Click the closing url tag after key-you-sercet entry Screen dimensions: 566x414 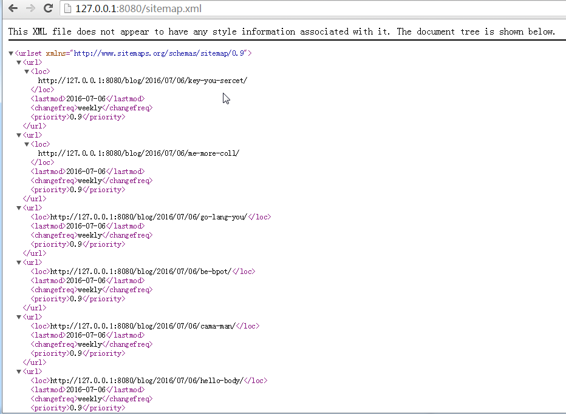[x=35, y=126]
